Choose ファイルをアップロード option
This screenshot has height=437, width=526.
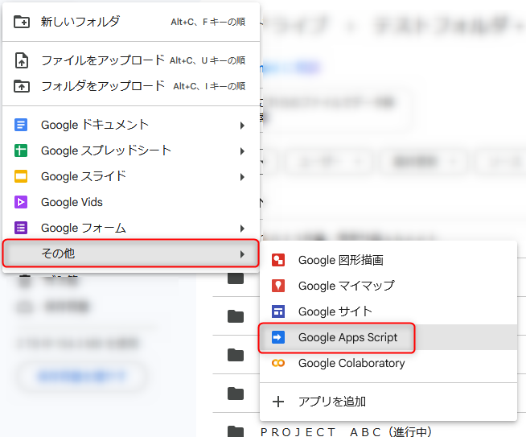[131, 60]
